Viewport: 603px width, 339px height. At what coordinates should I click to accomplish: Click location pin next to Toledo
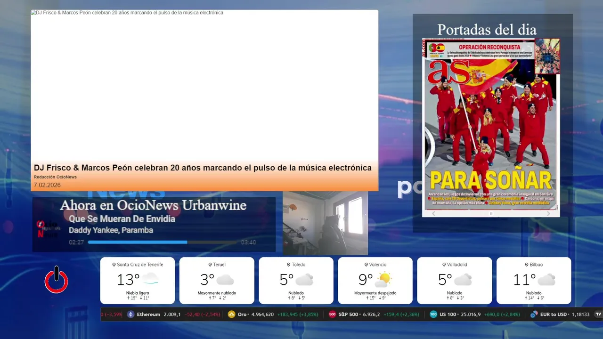pyautogui.click(x=289, y=265)
